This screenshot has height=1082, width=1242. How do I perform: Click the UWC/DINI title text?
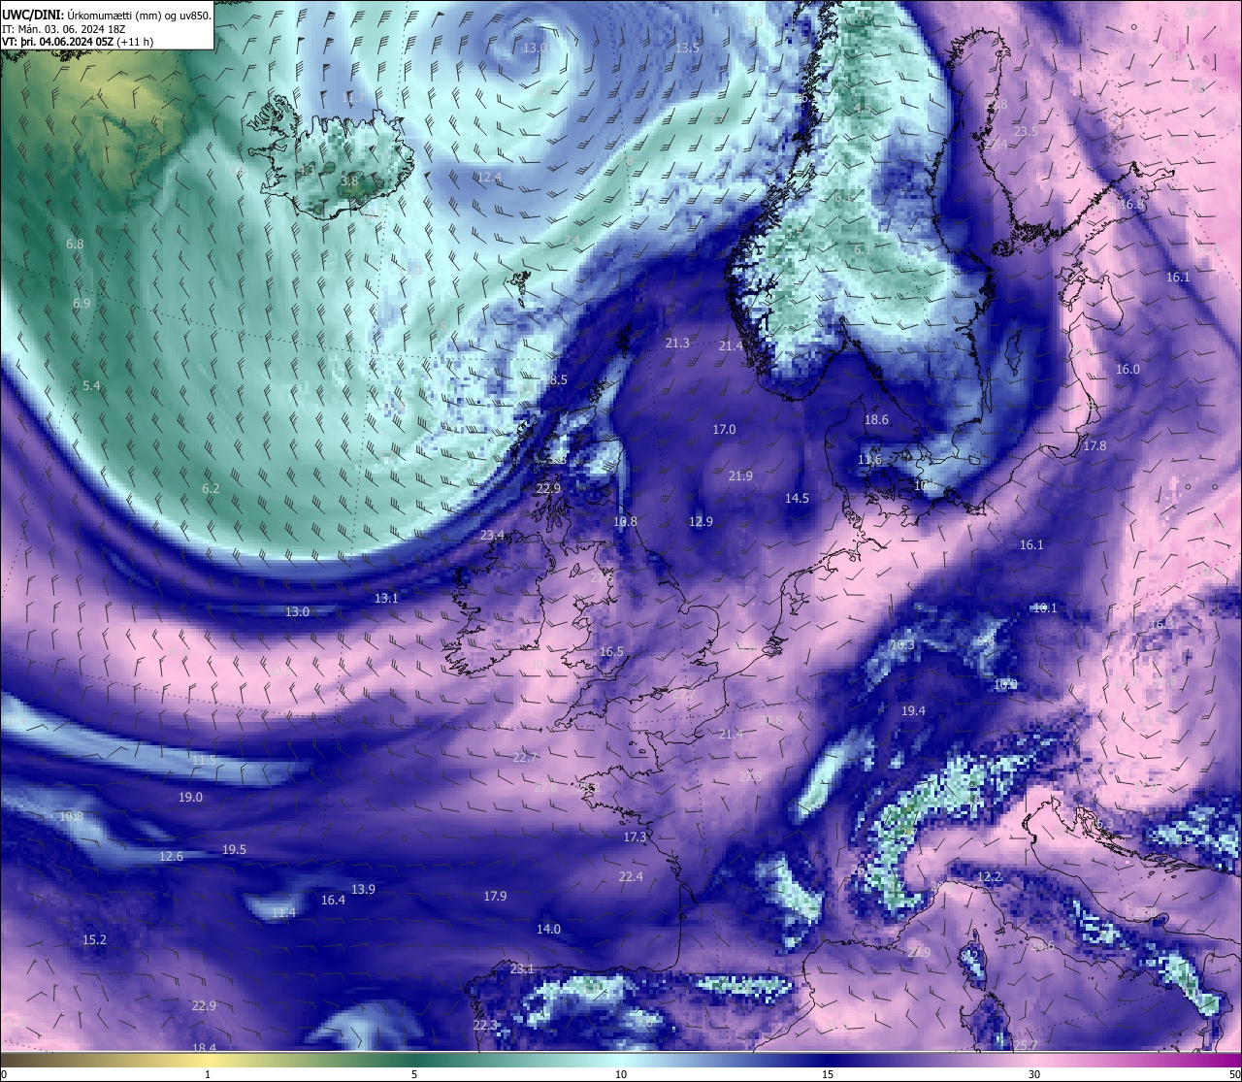point(107,15)
